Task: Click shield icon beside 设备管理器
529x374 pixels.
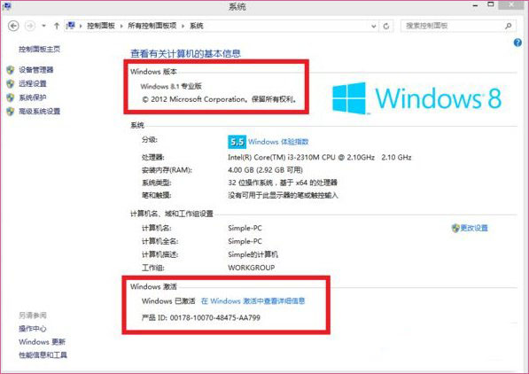Action: [x=11, y=70]
